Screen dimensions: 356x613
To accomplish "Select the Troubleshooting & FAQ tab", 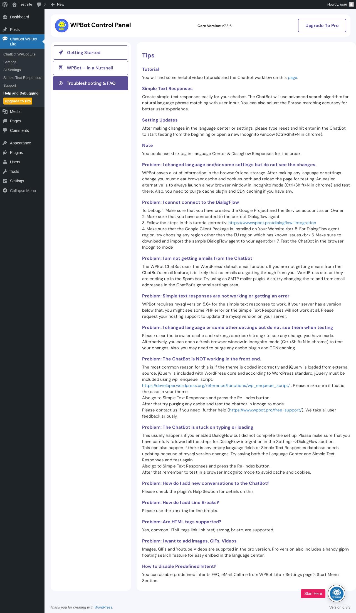I will point(90,83).
